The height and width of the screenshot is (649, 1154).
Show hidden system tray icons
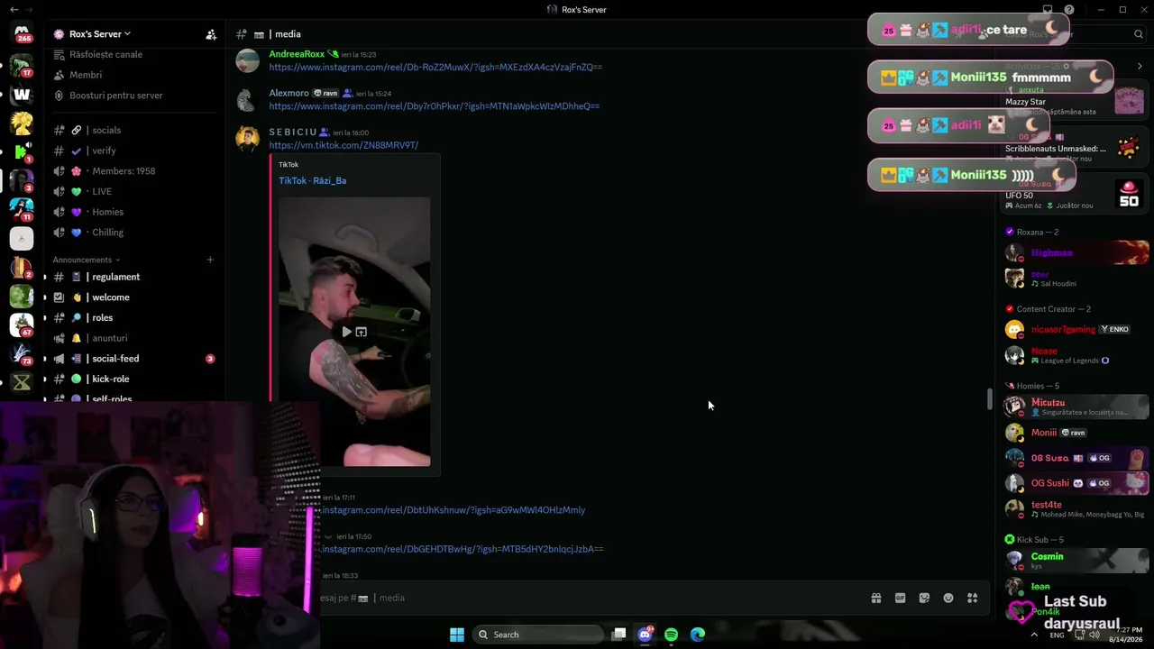[x=1033, y=635]
